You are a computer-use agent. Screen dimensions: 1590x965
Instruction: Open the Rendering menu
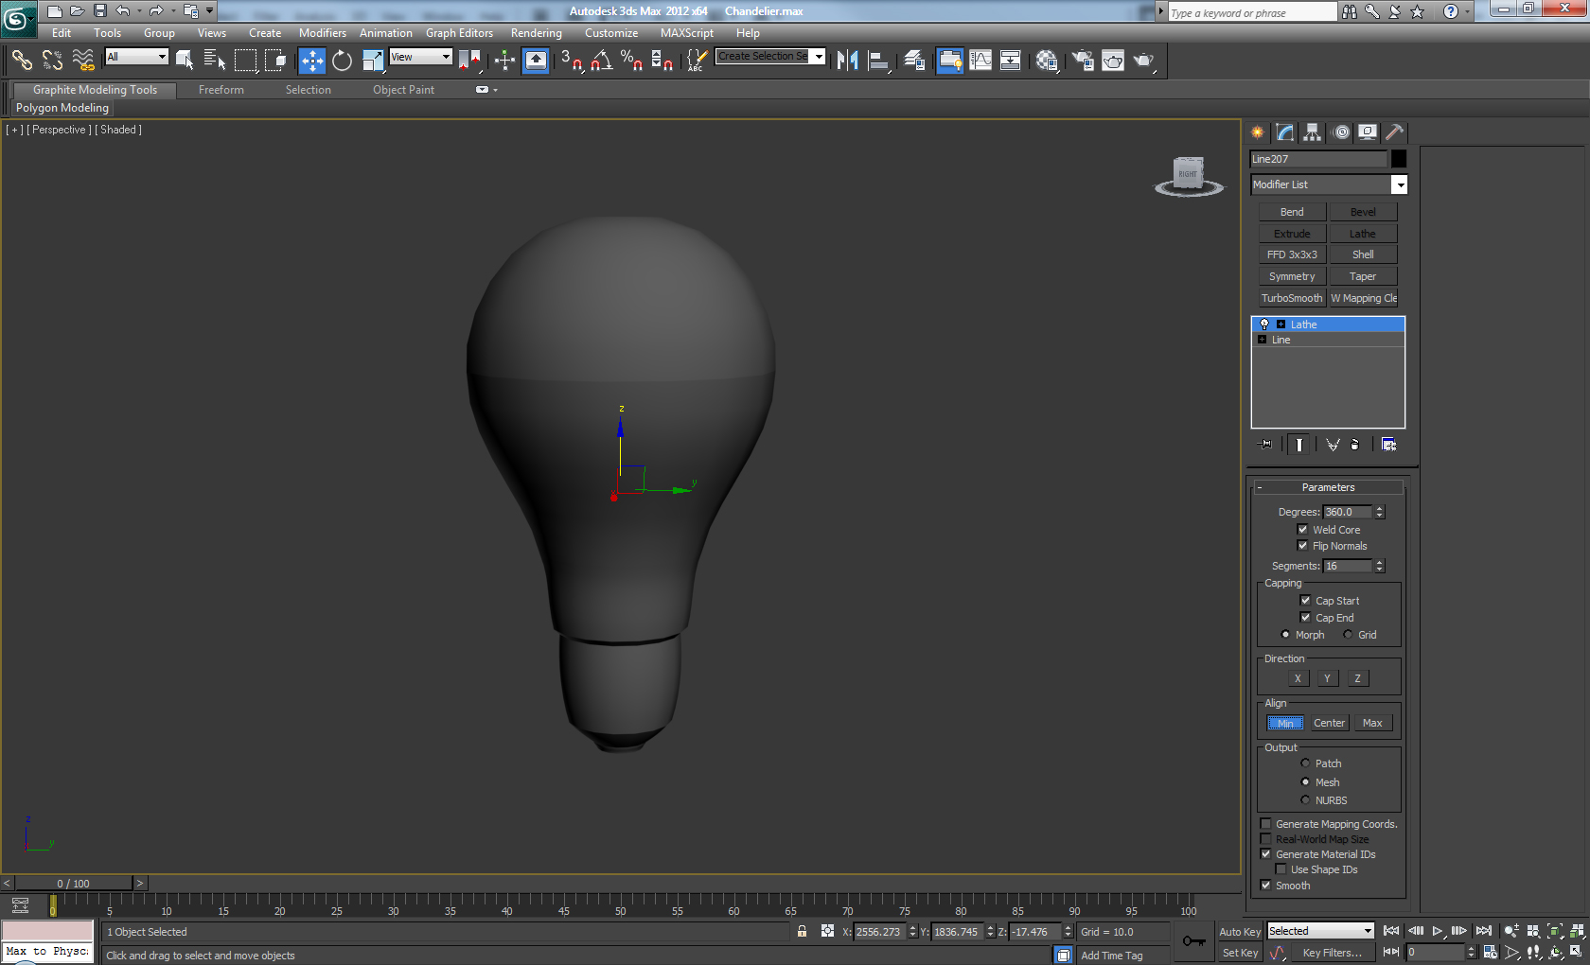[536, 33]
